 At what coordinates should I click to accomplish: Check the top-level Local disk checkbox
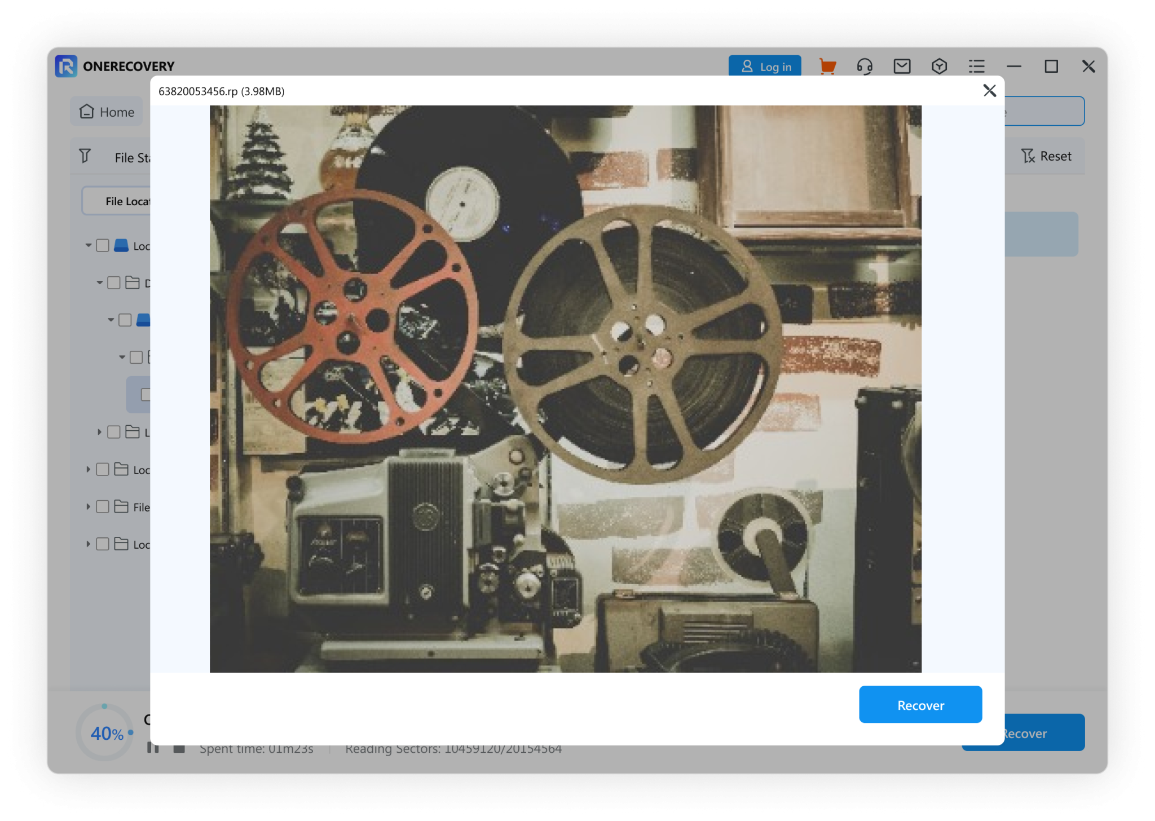pos(103,245)
